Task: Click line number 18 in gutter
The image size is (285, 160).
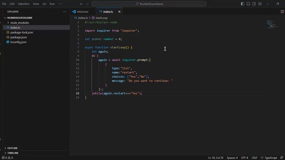Action: click(x=77, y=93)
